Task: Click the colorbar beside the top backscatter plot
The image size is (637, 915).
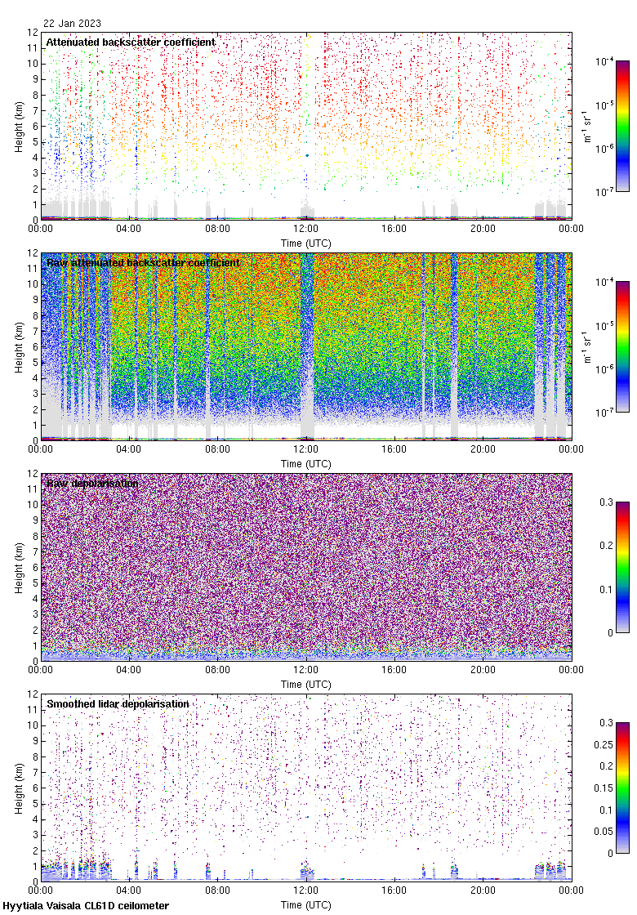Action: [622, 126]
